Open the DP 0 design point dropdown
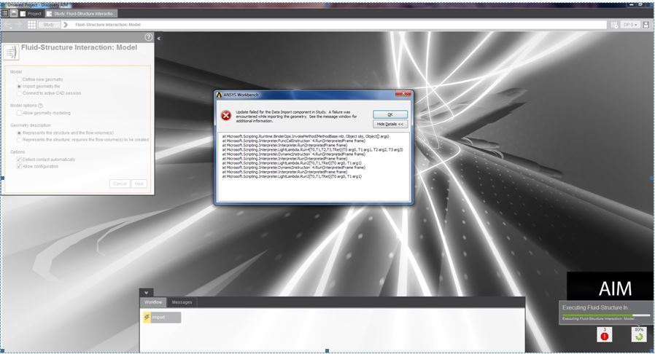Image resolution: width=655 pixels, height=354 pixels. [x=630, y=25]
